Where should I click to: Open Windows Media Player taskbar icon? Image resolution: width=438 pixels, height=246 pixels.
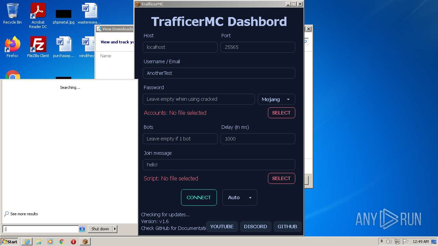point(50,242)
